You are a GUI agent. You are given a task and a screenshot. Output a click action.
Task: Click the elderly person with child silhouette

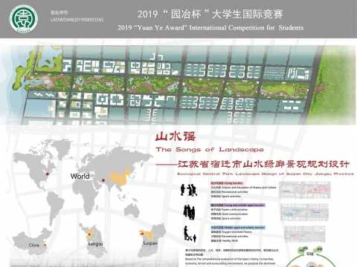[x=190, y=234]
